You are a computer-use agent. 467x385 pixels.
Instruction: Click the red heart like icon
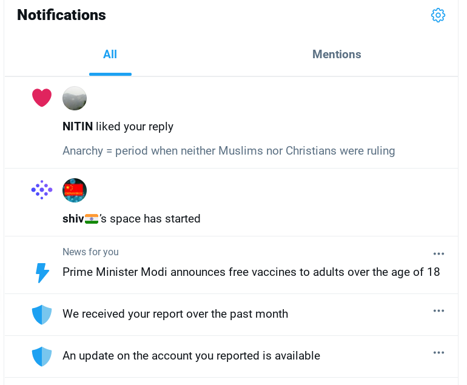tap(42, 98)
